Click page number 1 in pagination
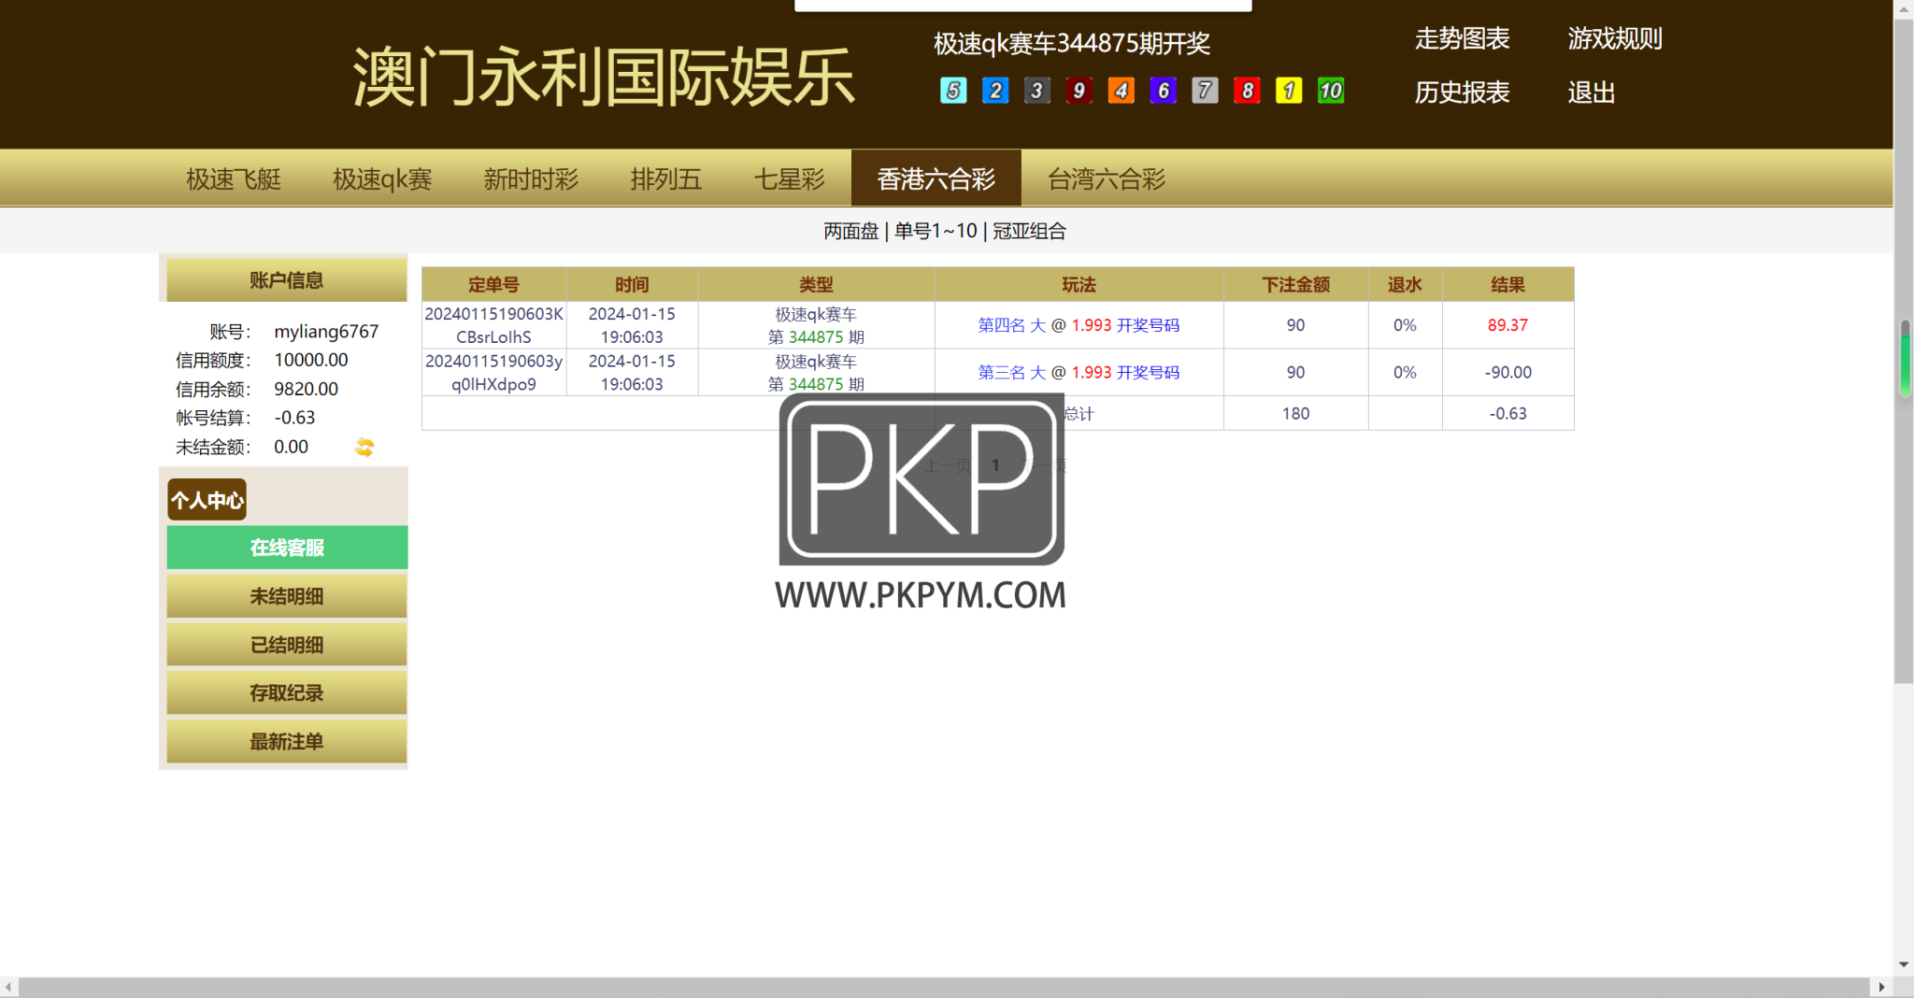The image size is (1914, 998). click(995, 465)
